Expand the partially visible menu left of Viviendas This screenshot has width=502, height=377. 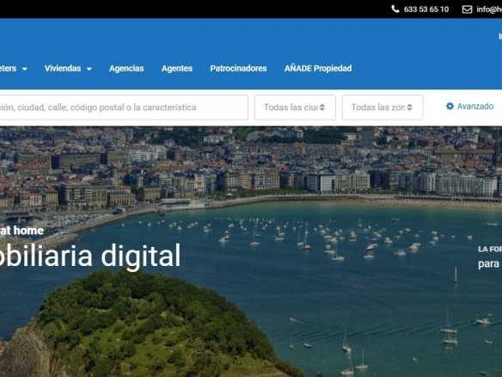pyautogui.click(x=14, y=68)
